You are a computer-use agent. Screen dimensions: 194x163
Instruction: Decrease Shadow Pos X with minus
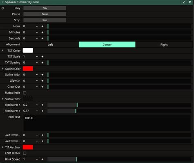pyautogui.click(x=37, y=105)
